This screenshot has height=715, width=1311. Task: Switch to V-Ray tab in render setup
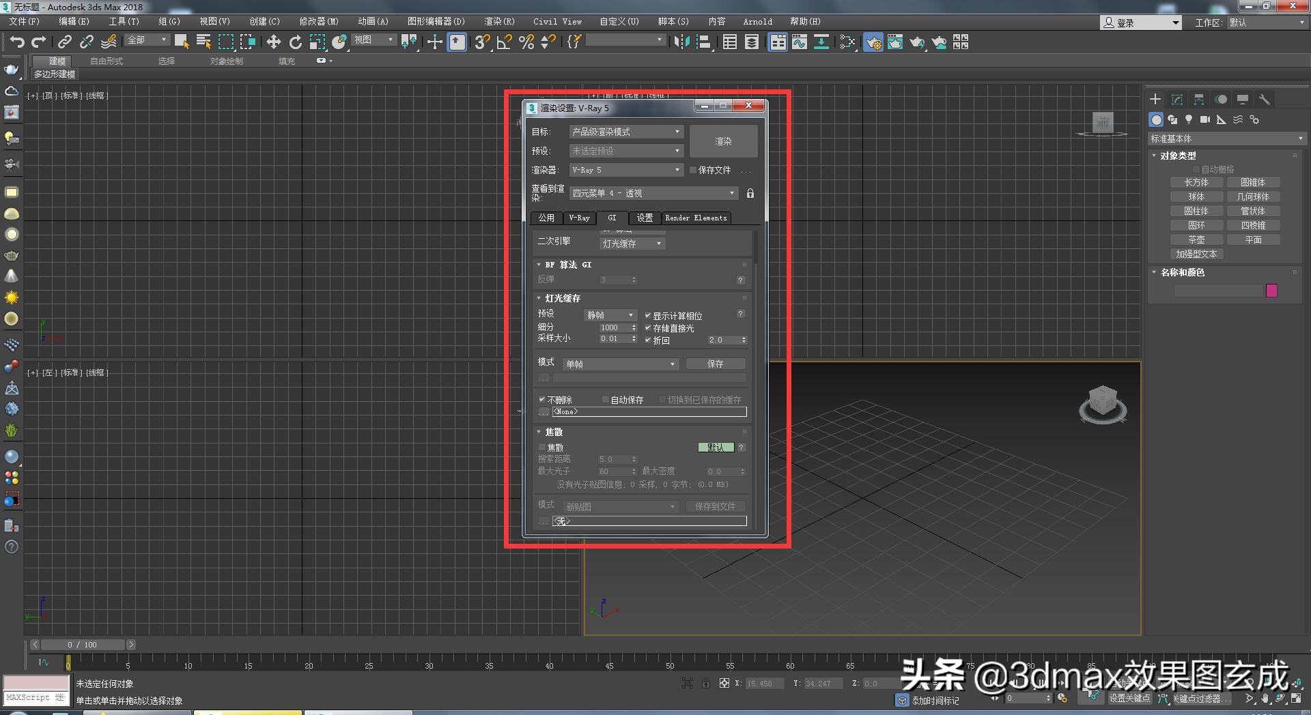(x=579, y=218)
